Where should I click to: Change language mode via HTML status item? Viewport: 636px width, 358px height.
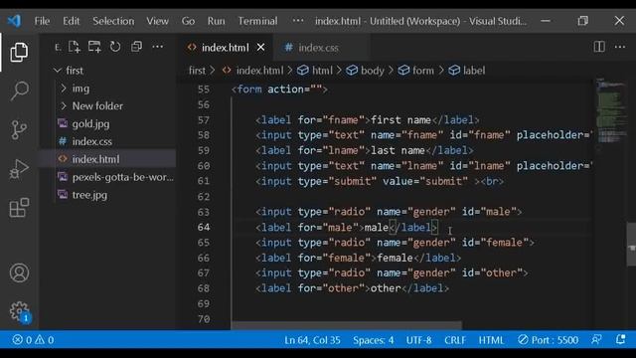[x=491, y=340]
